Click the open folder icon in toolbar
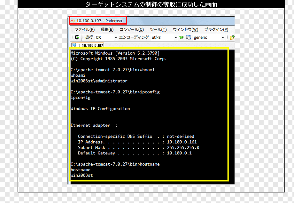This screenshot has height=203, width=294. pyautogui.click(x=232, y=37)
